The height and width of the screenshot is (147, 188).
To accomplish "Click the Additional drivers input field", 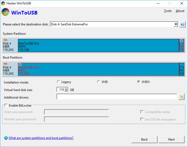I will [117, 97].
